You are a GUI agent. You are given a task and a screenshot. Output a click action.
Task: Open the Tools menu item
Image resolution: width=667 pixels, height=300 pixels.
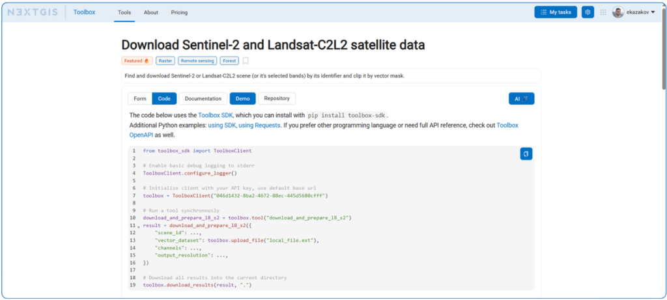(x=124, y=12)
